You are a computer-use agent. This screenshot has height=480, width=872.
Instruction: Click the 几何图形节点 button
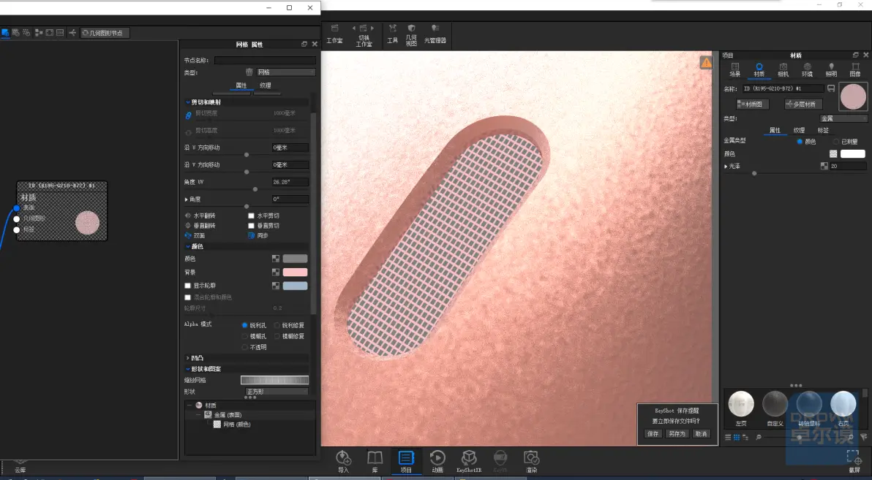[x=105, y=33]
